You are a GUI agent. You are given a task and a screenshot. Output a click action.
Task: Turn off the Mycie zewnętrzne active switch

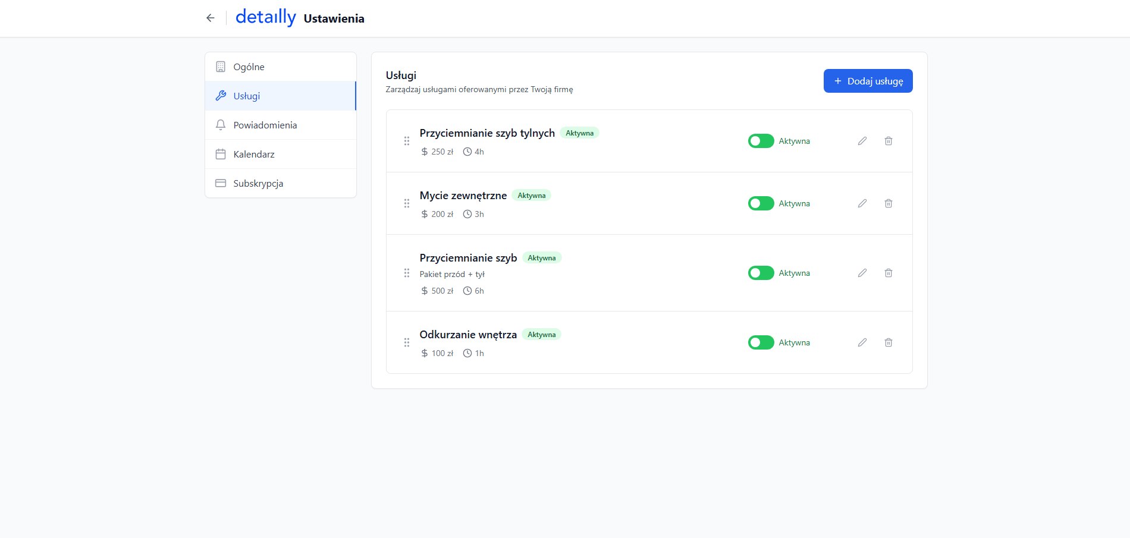tap(761, 203)
